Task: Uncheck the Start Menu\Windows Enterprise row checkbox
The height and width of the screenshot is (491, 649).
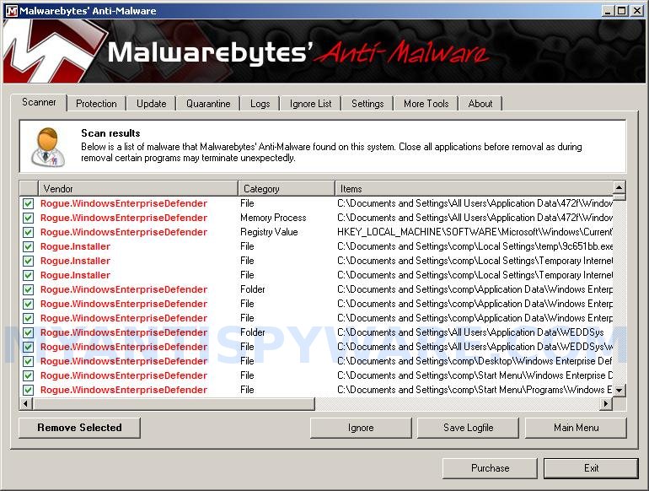Action: [x=28, y=375]
